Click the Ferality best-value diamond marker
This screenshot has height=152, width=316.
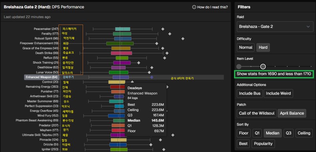tap(170, 34)
